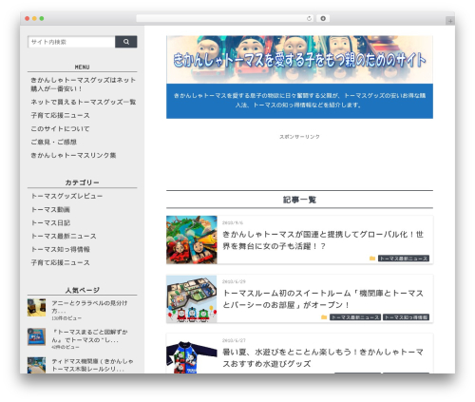Click the browser address bar
This screenshot has width=475, height=402.
pos(225,18)
